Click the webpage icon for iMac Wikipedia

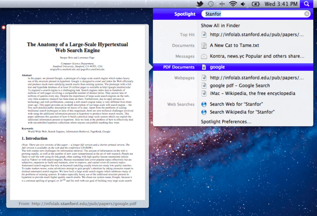pyautogui.click(x=204, y=94)
